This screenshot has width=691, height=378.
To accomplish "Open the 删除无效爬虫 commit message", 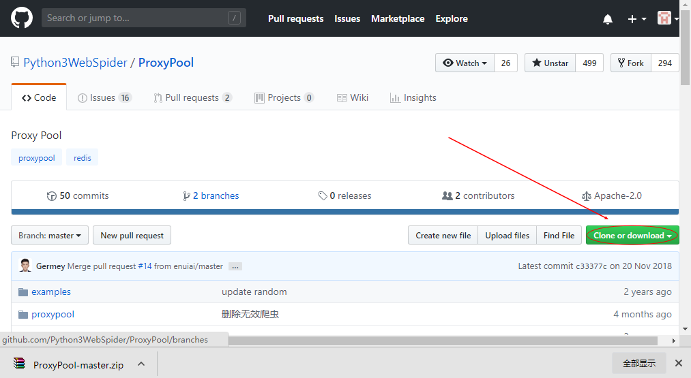I will [x=250, y=314].
